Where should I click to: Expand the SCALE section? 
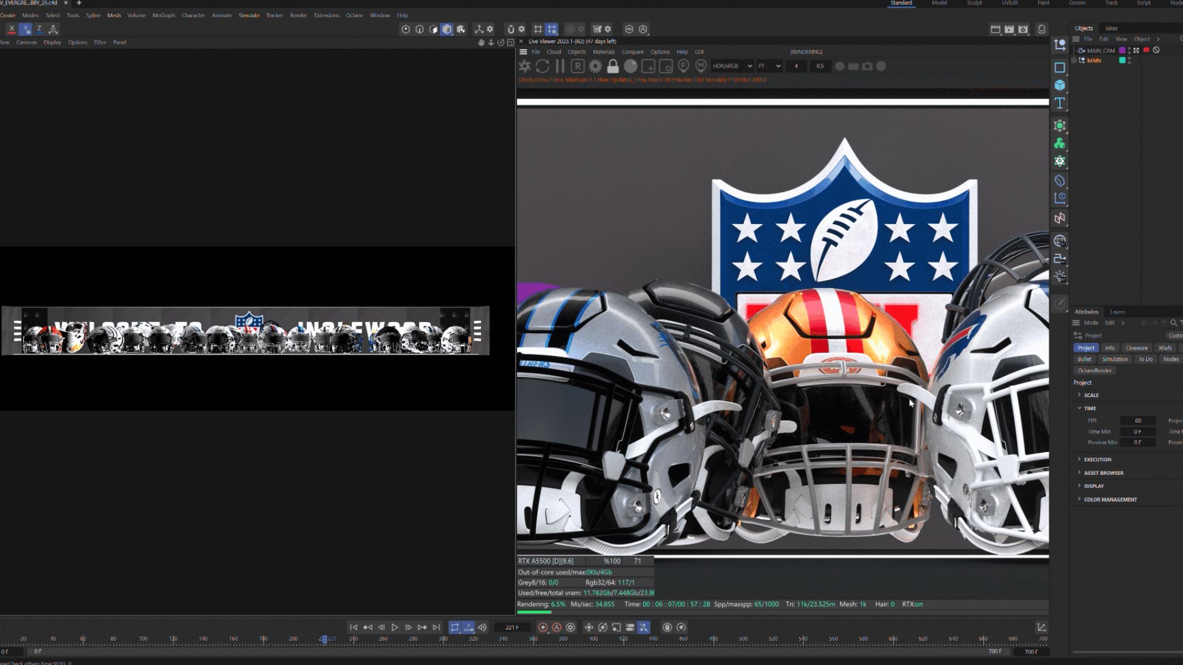1079,395
